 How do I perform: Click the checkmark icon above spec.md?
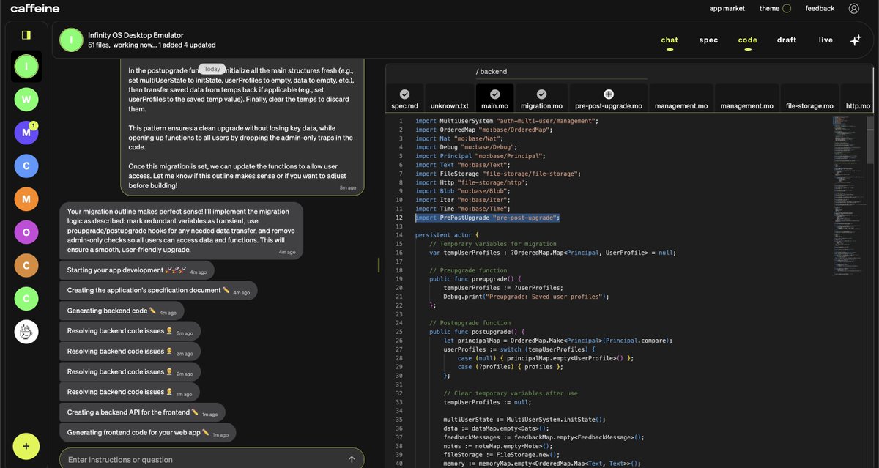pos(404,94)
